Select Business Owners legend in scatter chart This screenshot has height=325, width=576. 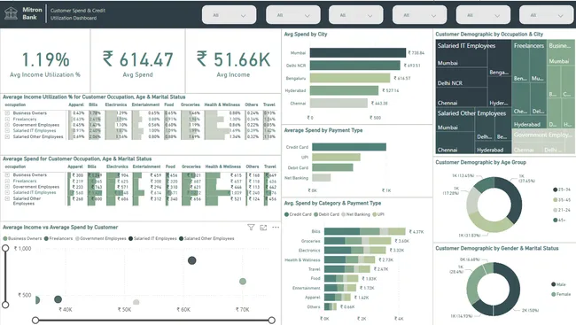(22, 238)
